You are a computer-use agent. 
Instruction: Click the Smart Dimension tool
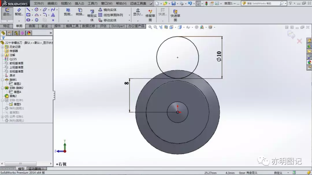(x=19, y=12)
